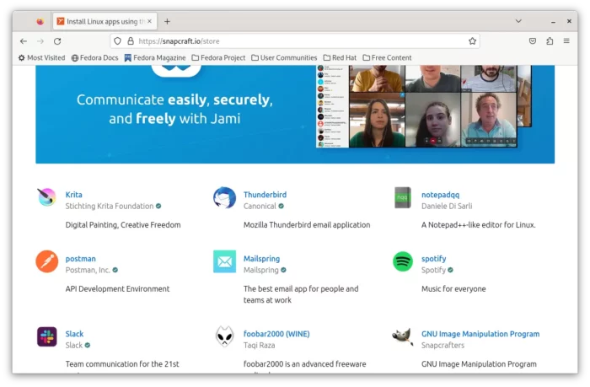Open the Fedora Docs bookmark
The width and height of the screenshot is (590, 387).
pos(94,57)
